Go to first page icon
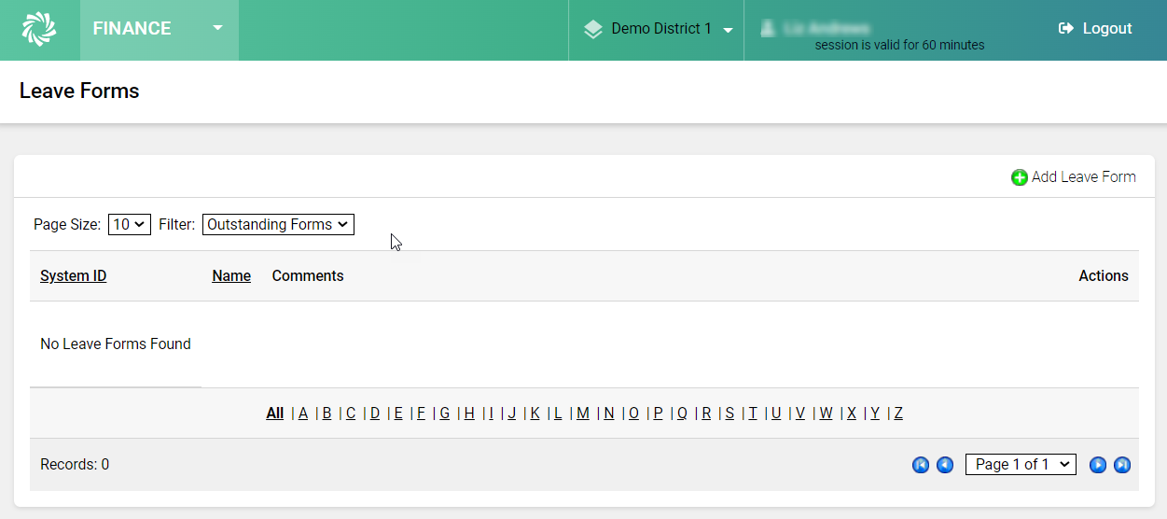Image resolution: width=1167 pixels, height=519 pixels. pos(921,465)
